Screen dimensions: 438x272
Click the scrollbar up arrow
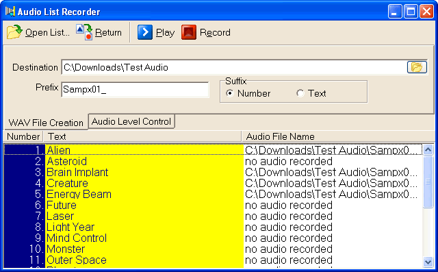coord(428,150)
